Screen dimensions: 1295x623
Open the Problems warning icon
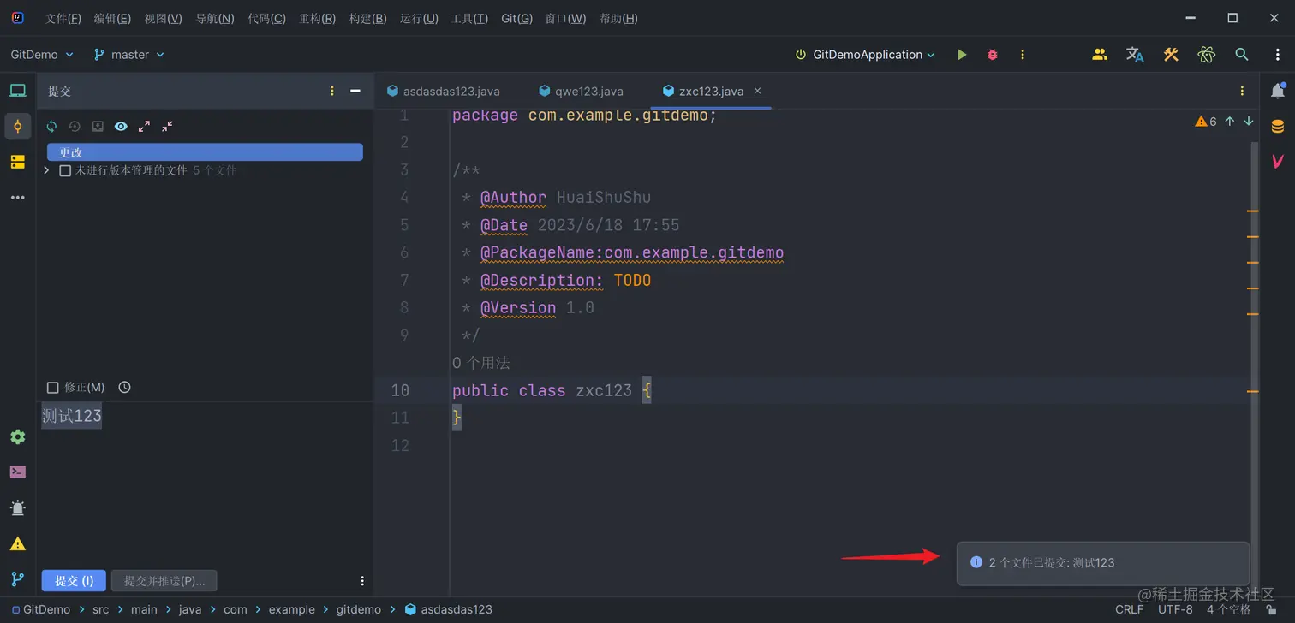[x=17, y=543]
